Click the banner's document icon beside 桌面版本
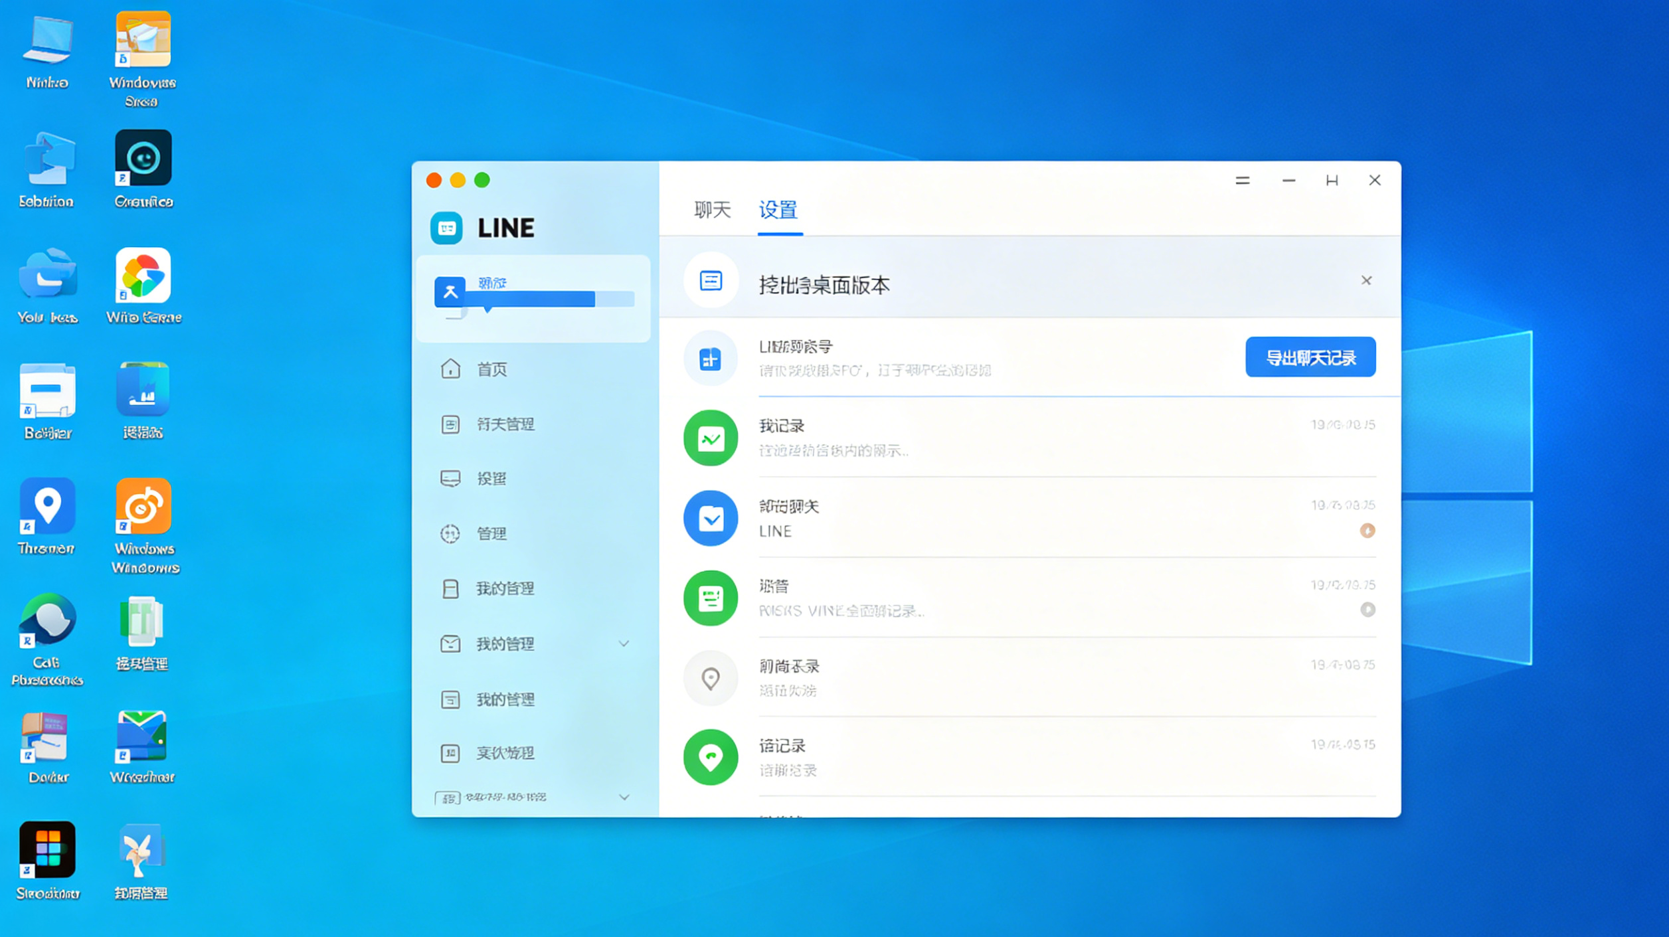 (711, 280)
